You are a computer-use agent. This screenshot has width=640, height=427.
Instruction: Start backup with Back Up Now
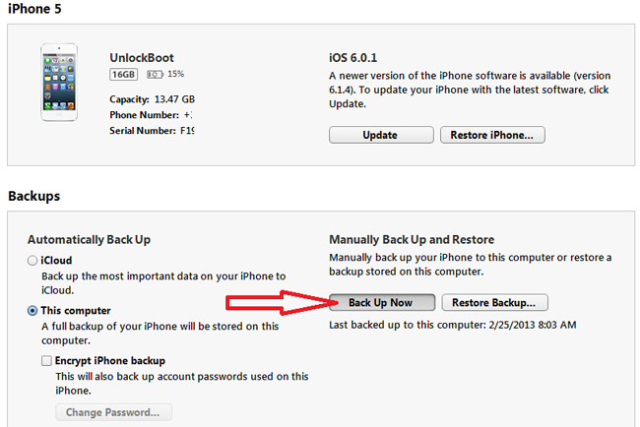[382, 303]
